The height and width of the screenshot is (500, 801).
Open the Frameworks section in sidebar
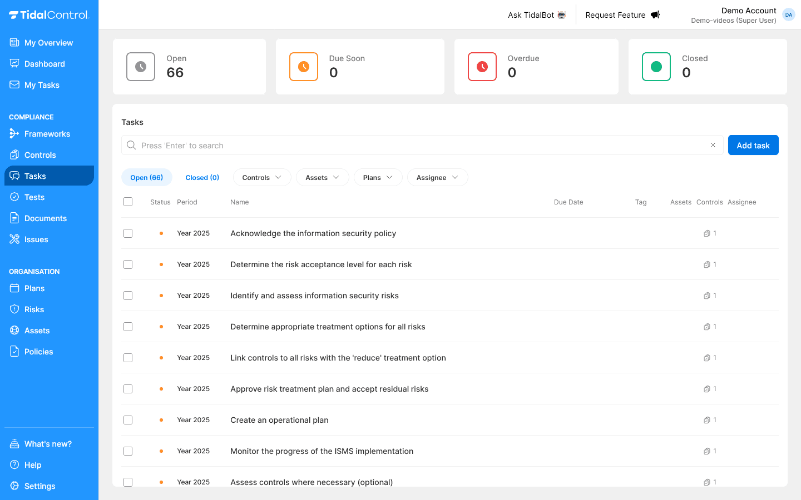pos(47,133)
